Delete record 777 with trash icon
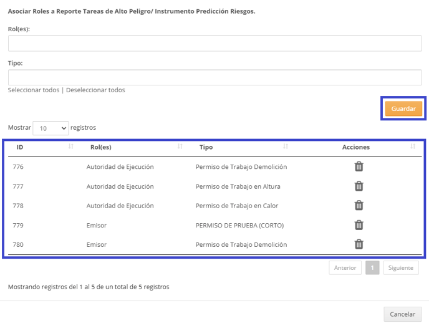Image resolution: width=429 pixels, height=326 pixels. point(359,186)
